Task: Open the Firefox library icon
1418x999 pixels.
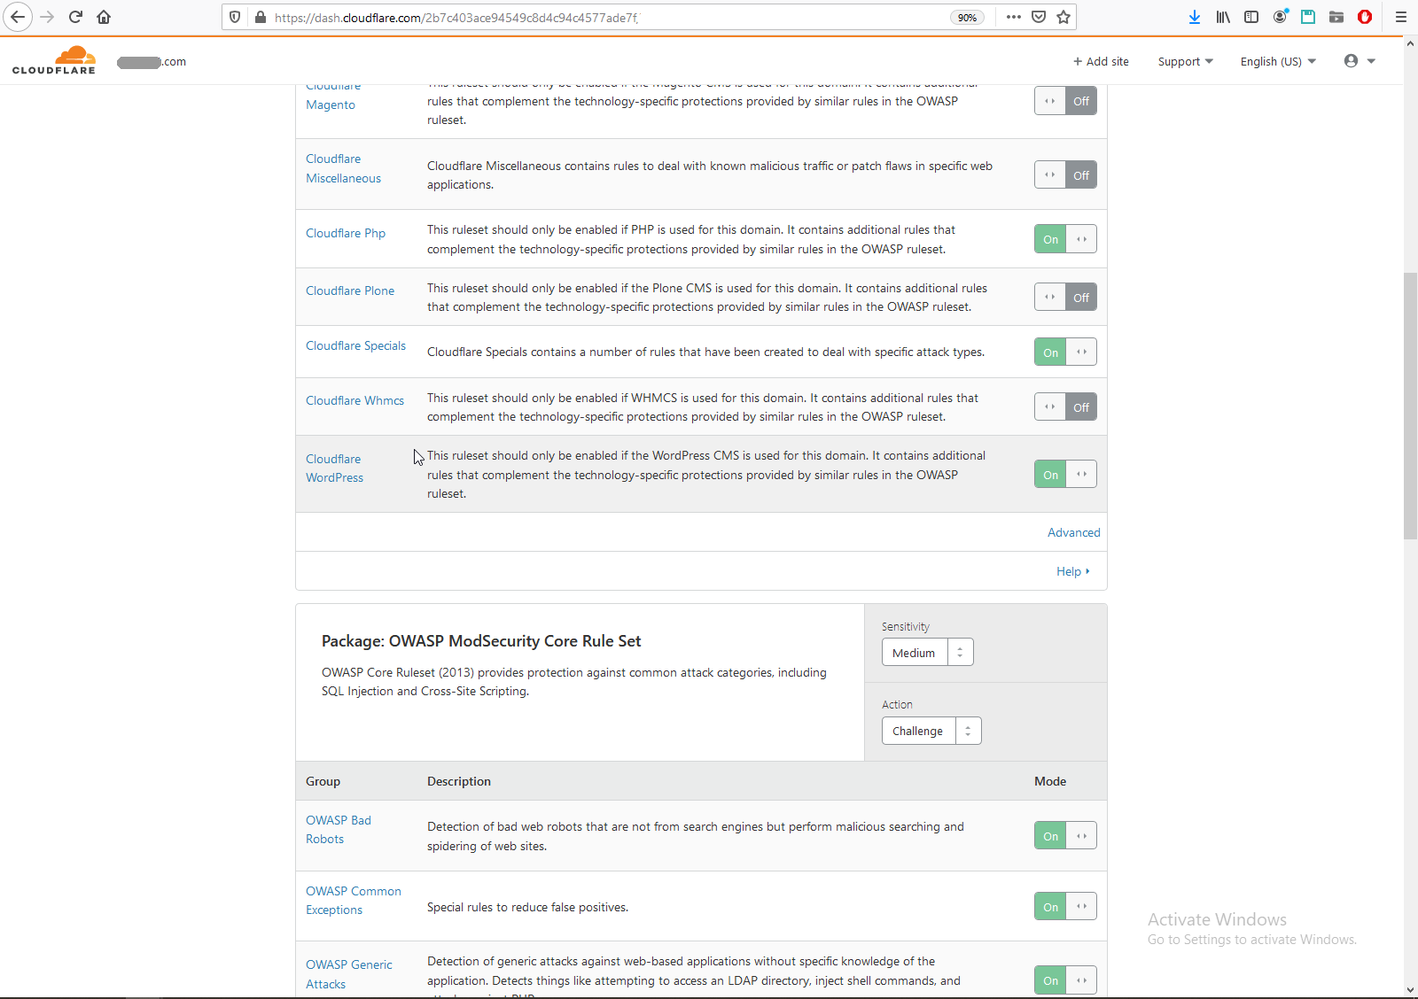Action: pyautogui.click(x=1223, y=17)
